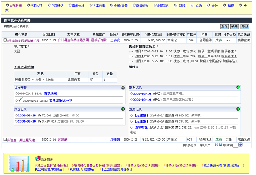Open the 邱建朝 contact in the 联系人 column
This screenshot has width=256, height=175.
(115, 139)
